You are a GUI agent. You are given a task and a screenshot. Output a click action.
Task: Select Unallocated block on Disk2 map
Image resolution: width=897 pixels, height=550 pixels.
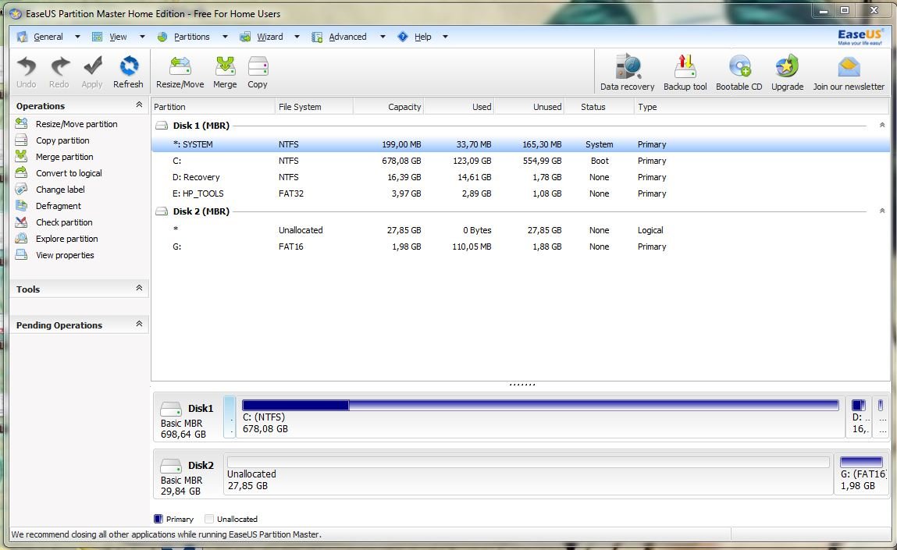(528, 474)
